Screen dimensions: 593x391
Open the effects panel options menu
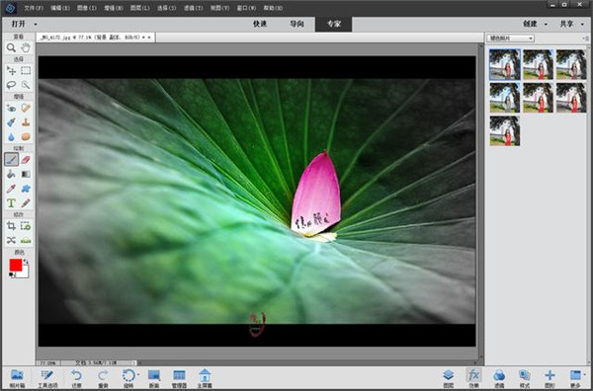(x=585, y=39)
